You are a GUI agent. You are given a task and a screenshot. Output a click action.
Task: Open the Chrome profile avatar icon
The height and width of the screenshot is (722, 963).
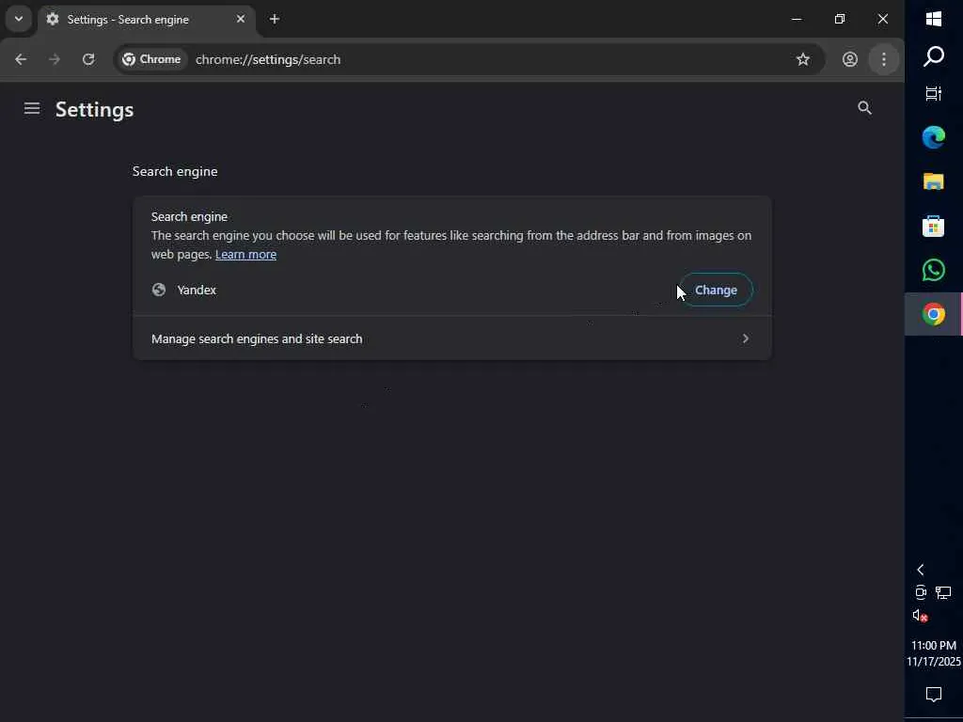coord(850,59)
